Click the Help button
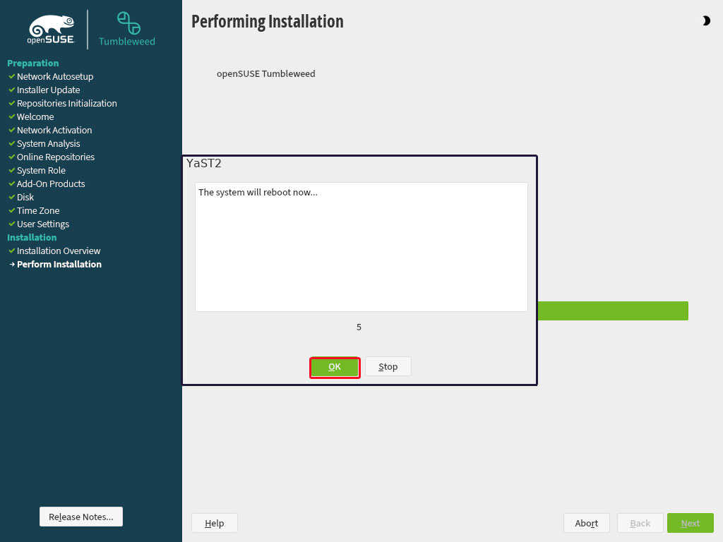This screenshot has width=723, height=542. pyautogui.click(x=215, y=523)
